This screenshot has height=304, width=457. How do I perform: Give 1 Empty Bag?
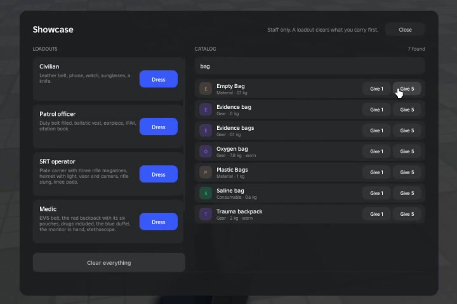tap(376, 89)
